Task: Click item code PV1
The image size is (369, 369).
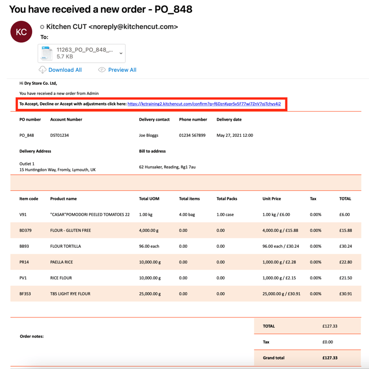Action: pos(23,278)
